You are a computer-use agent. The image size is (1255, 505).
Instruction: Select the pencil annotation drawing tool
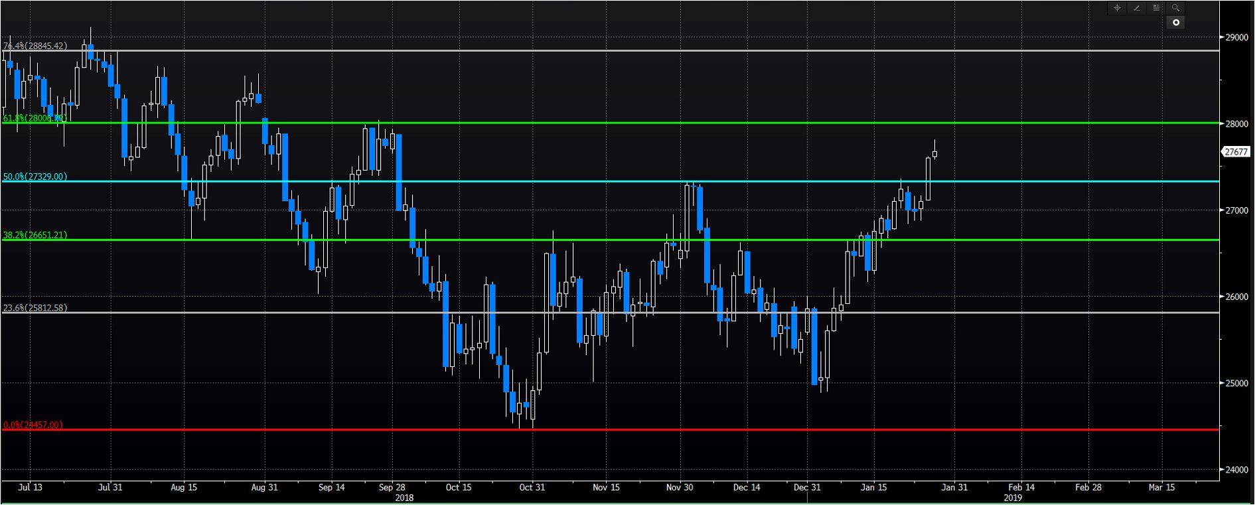pyautogui.click(x=1137, y=8)
